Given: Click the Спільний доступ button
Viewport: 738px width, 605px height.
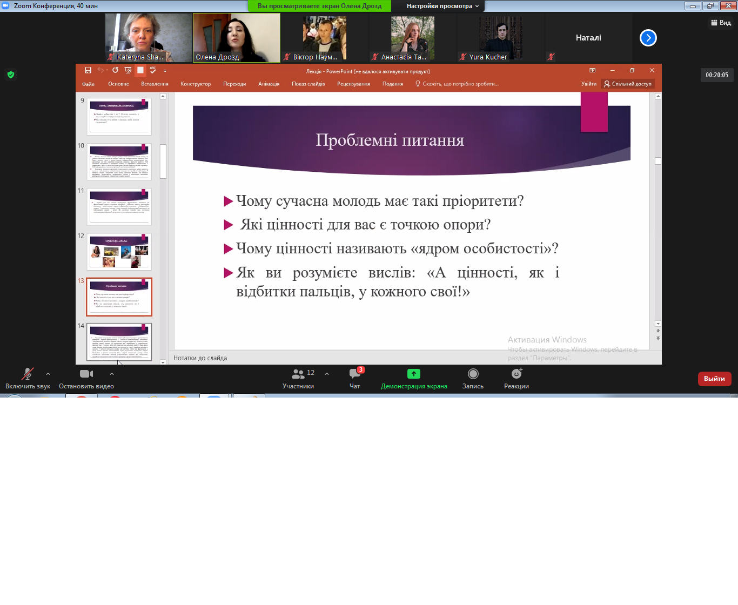Looking at the screenshot, I should (628, 84).
